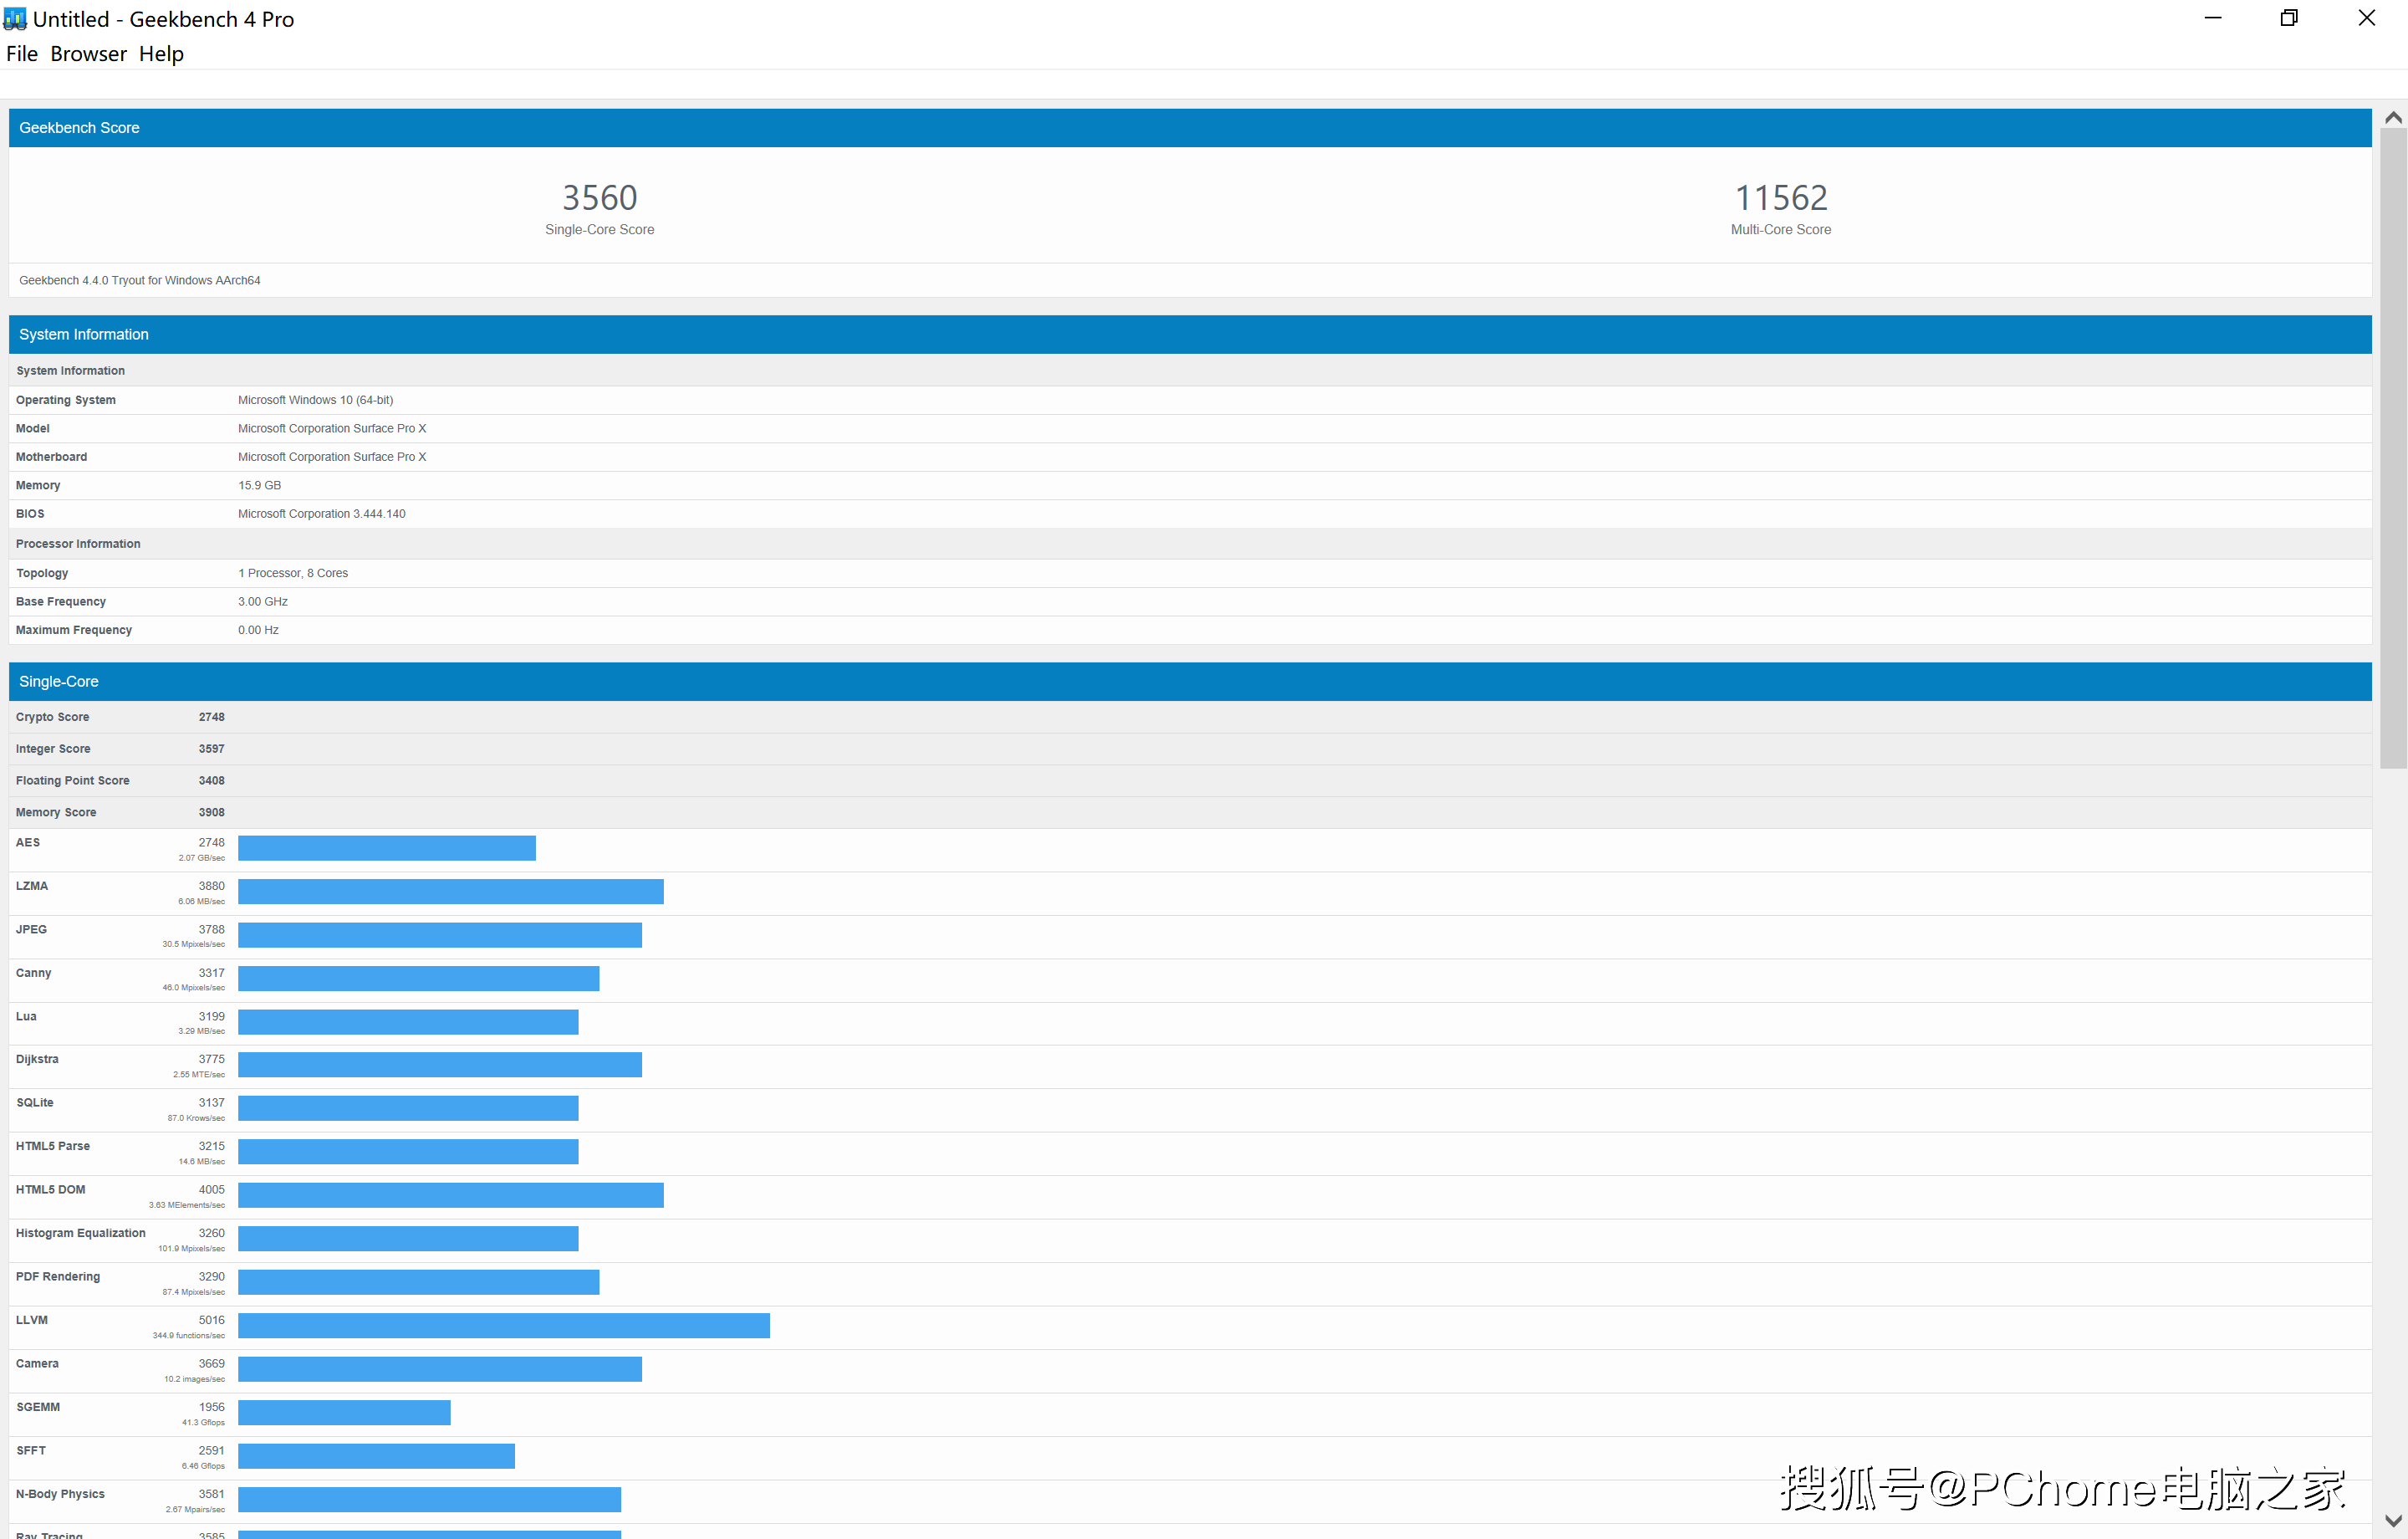Click the PDF Rendering label
2408x1539 pixels.
(58, 1277)
